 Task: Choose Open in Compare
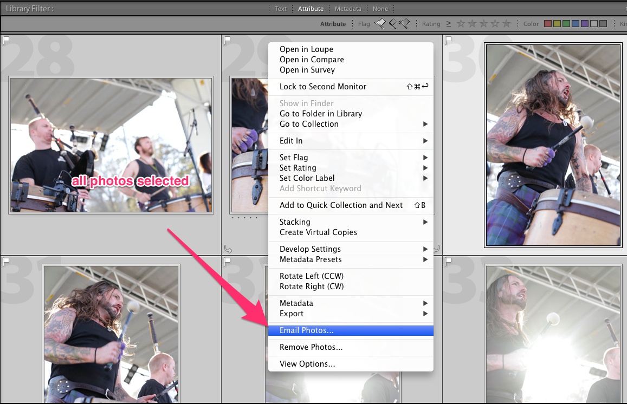[x=351, y=60]
